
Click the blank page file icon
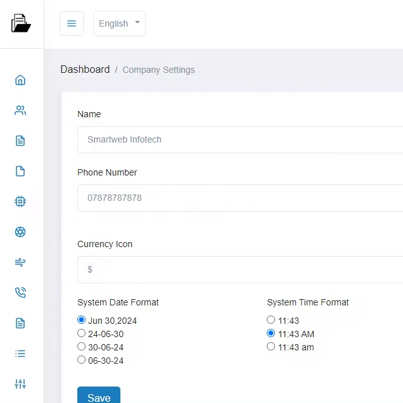[x=20, y=171]
